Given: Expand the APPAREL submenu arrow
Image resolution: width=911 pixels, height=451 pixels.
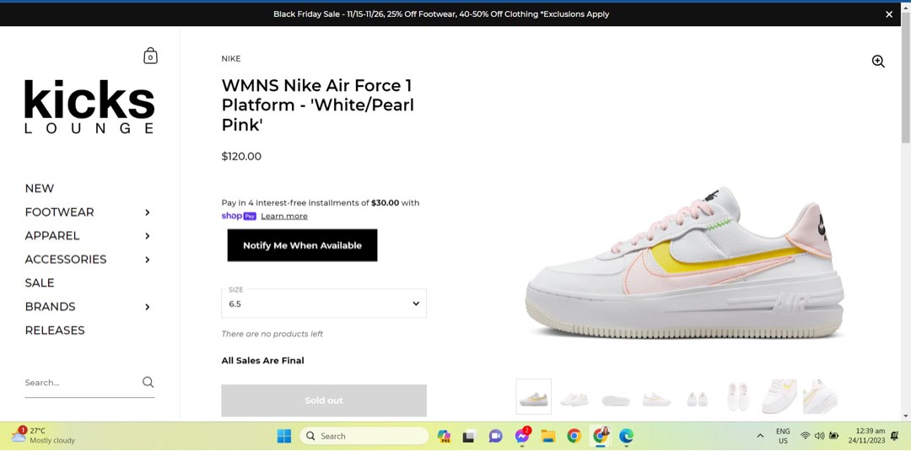Looking at the screenshot, I should pyautogui.click(x=148, y=236).
